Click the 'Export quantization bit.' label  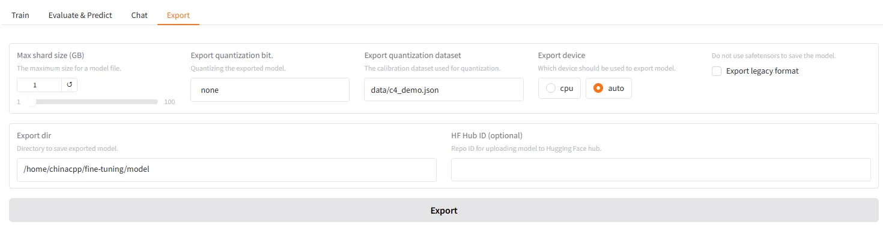point(232,56)
